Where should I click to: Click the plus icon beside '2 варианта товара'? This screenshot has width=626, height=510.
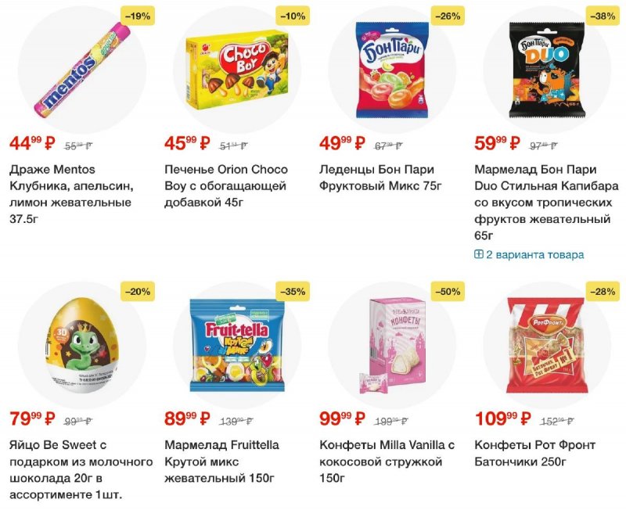click(479, 254)
